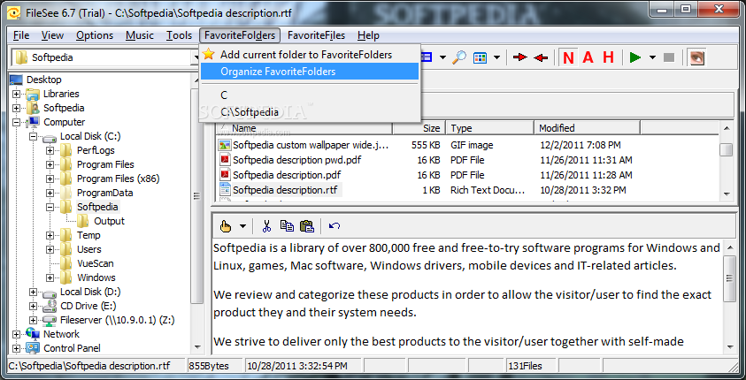Choose Add current folder to FavoriteFolders
Viewport: 746px width, 380px height.
pyautogui.click(x=311, y=55)
